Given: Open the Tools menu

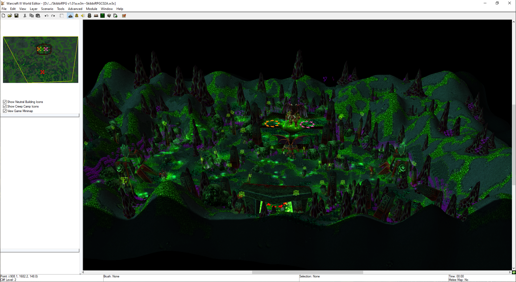Looking at the screenshot, I should pos(61,9).
